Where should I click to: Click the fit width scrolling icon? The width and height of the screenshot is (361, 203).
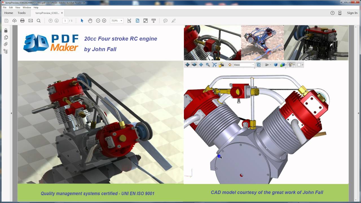129,21
